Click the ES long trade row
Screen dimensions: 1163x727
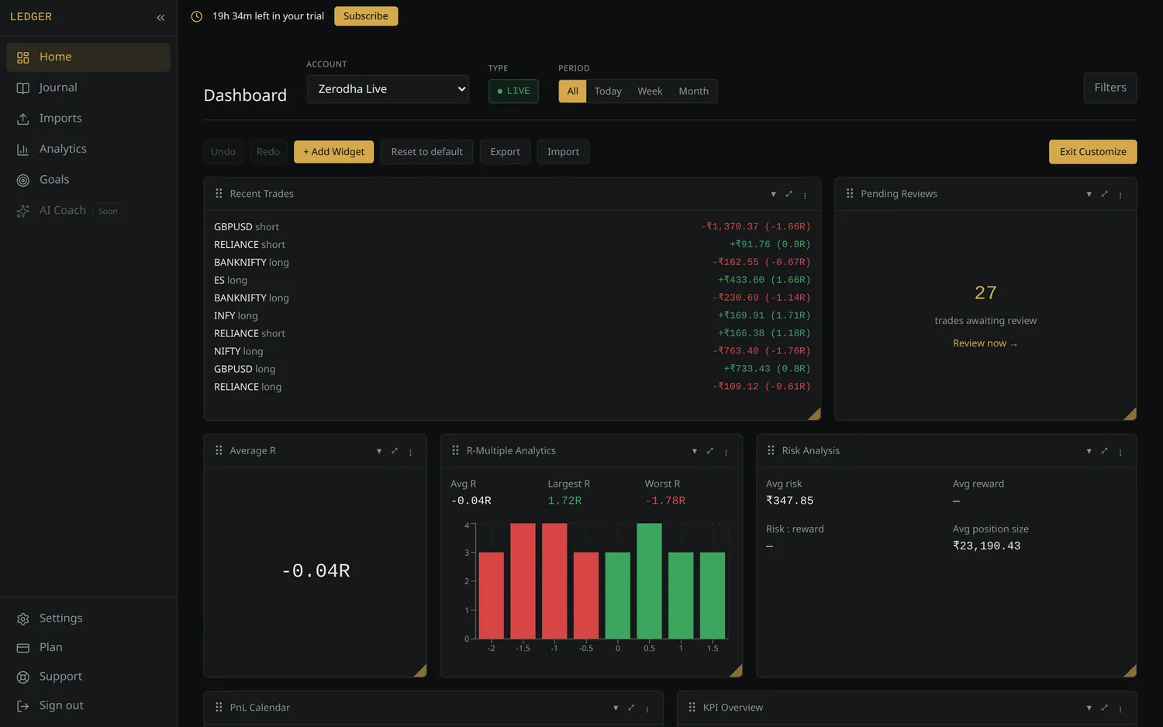click(x=512, y=281)
